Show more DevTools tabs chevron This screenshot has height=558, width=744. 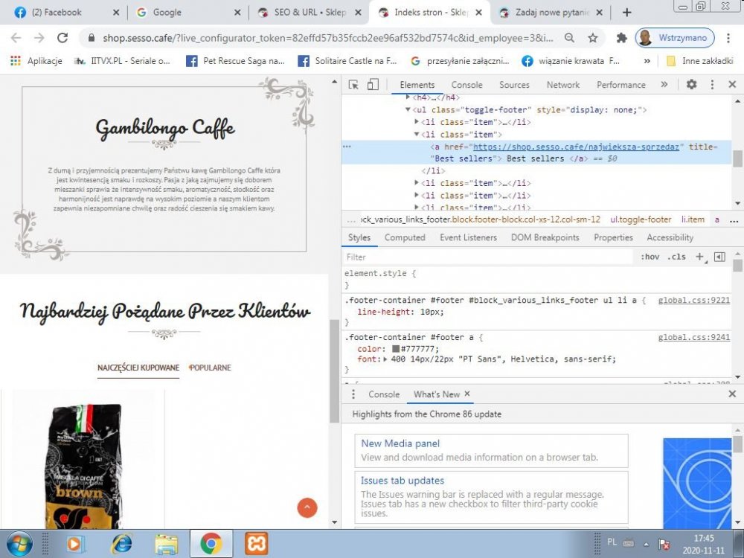(664, 85)
